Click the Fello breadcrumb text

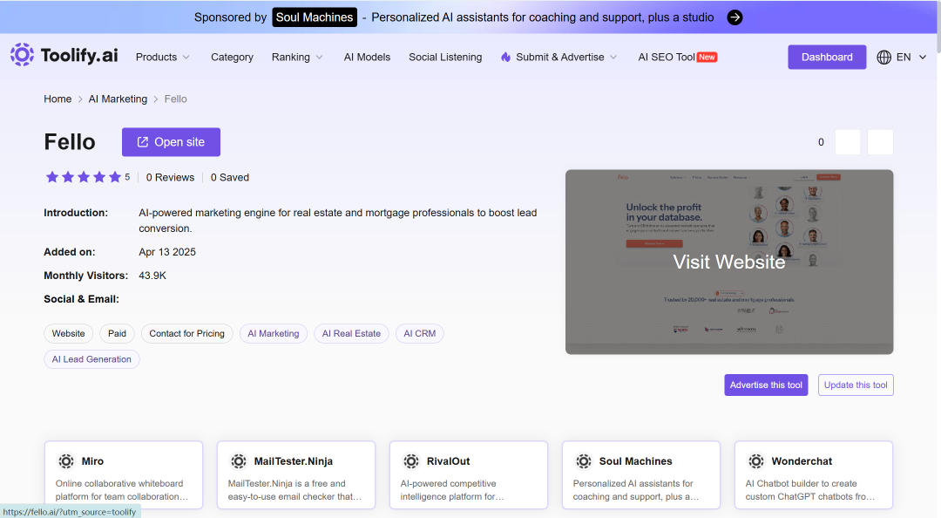[175, 99]
